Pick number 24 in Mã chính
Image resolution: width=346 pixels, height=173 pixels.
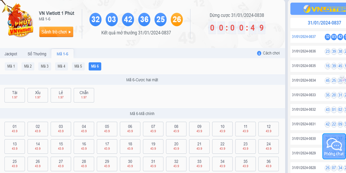(268, 146)
